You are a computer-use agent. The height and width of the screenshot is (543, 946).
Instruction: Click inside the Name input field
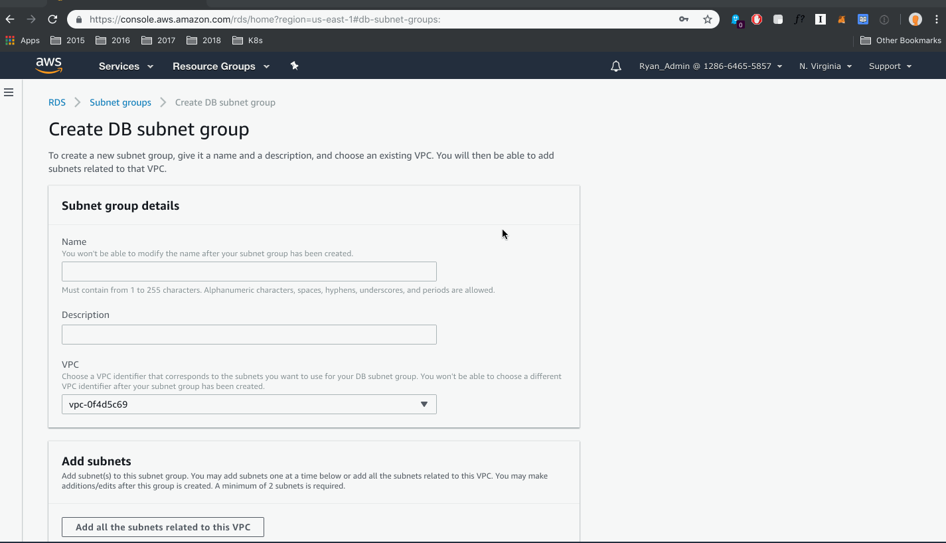click(249, 271)
